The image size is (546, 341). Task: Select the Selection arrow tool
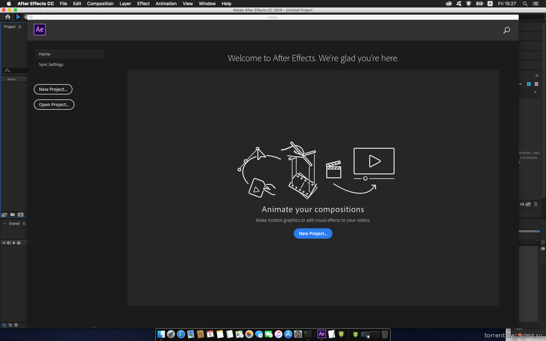[18, 17]
